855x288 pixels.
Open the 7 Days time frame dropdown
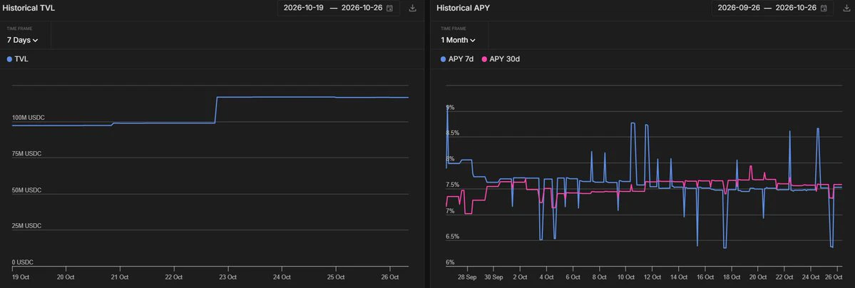click(x=22, y=40)
